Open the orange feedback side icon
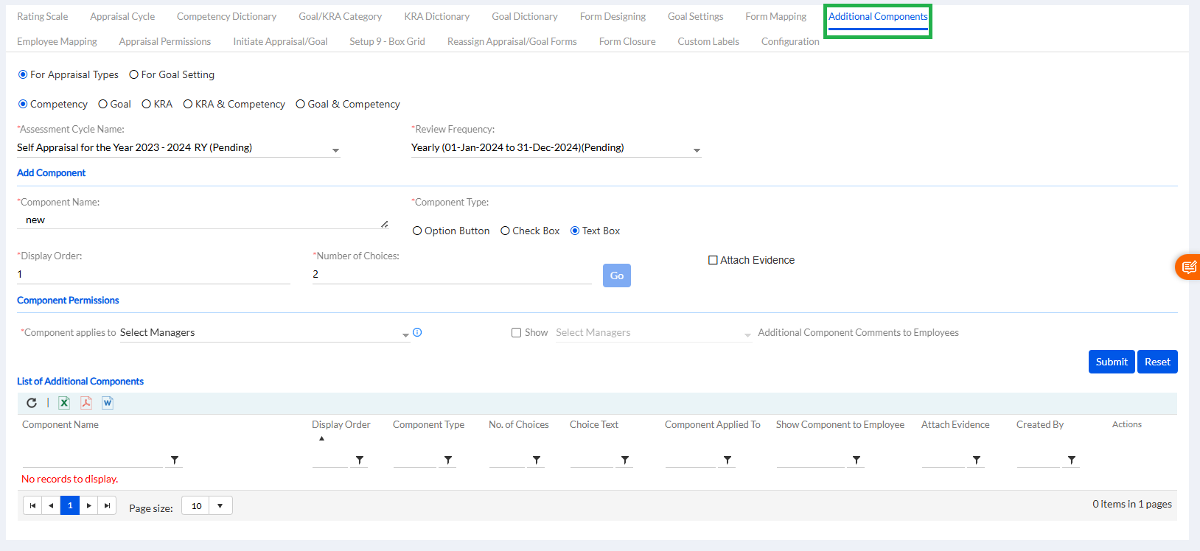The width and height of the screenshot is (1200, 551). (x=1188, y=267)
